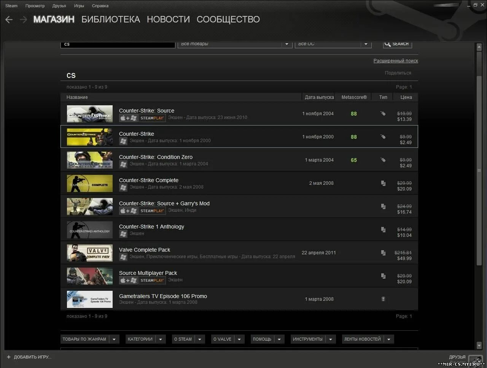487x368 pixels.
Task: Click Metascore 65 value
Action: 354,160
